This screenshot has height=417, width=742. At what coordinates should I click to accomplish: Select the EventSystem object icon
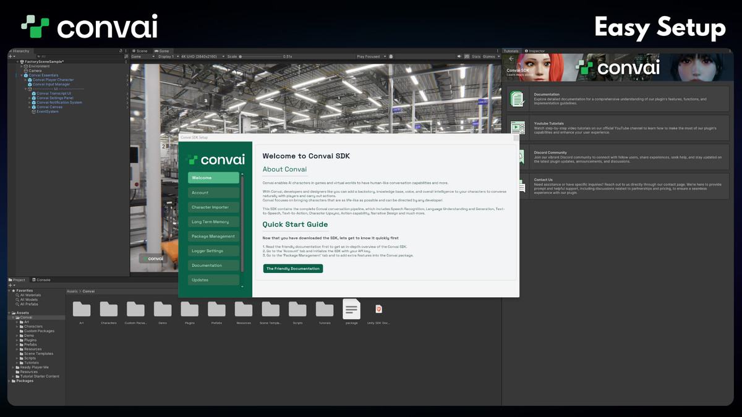(x=33, y=112)
